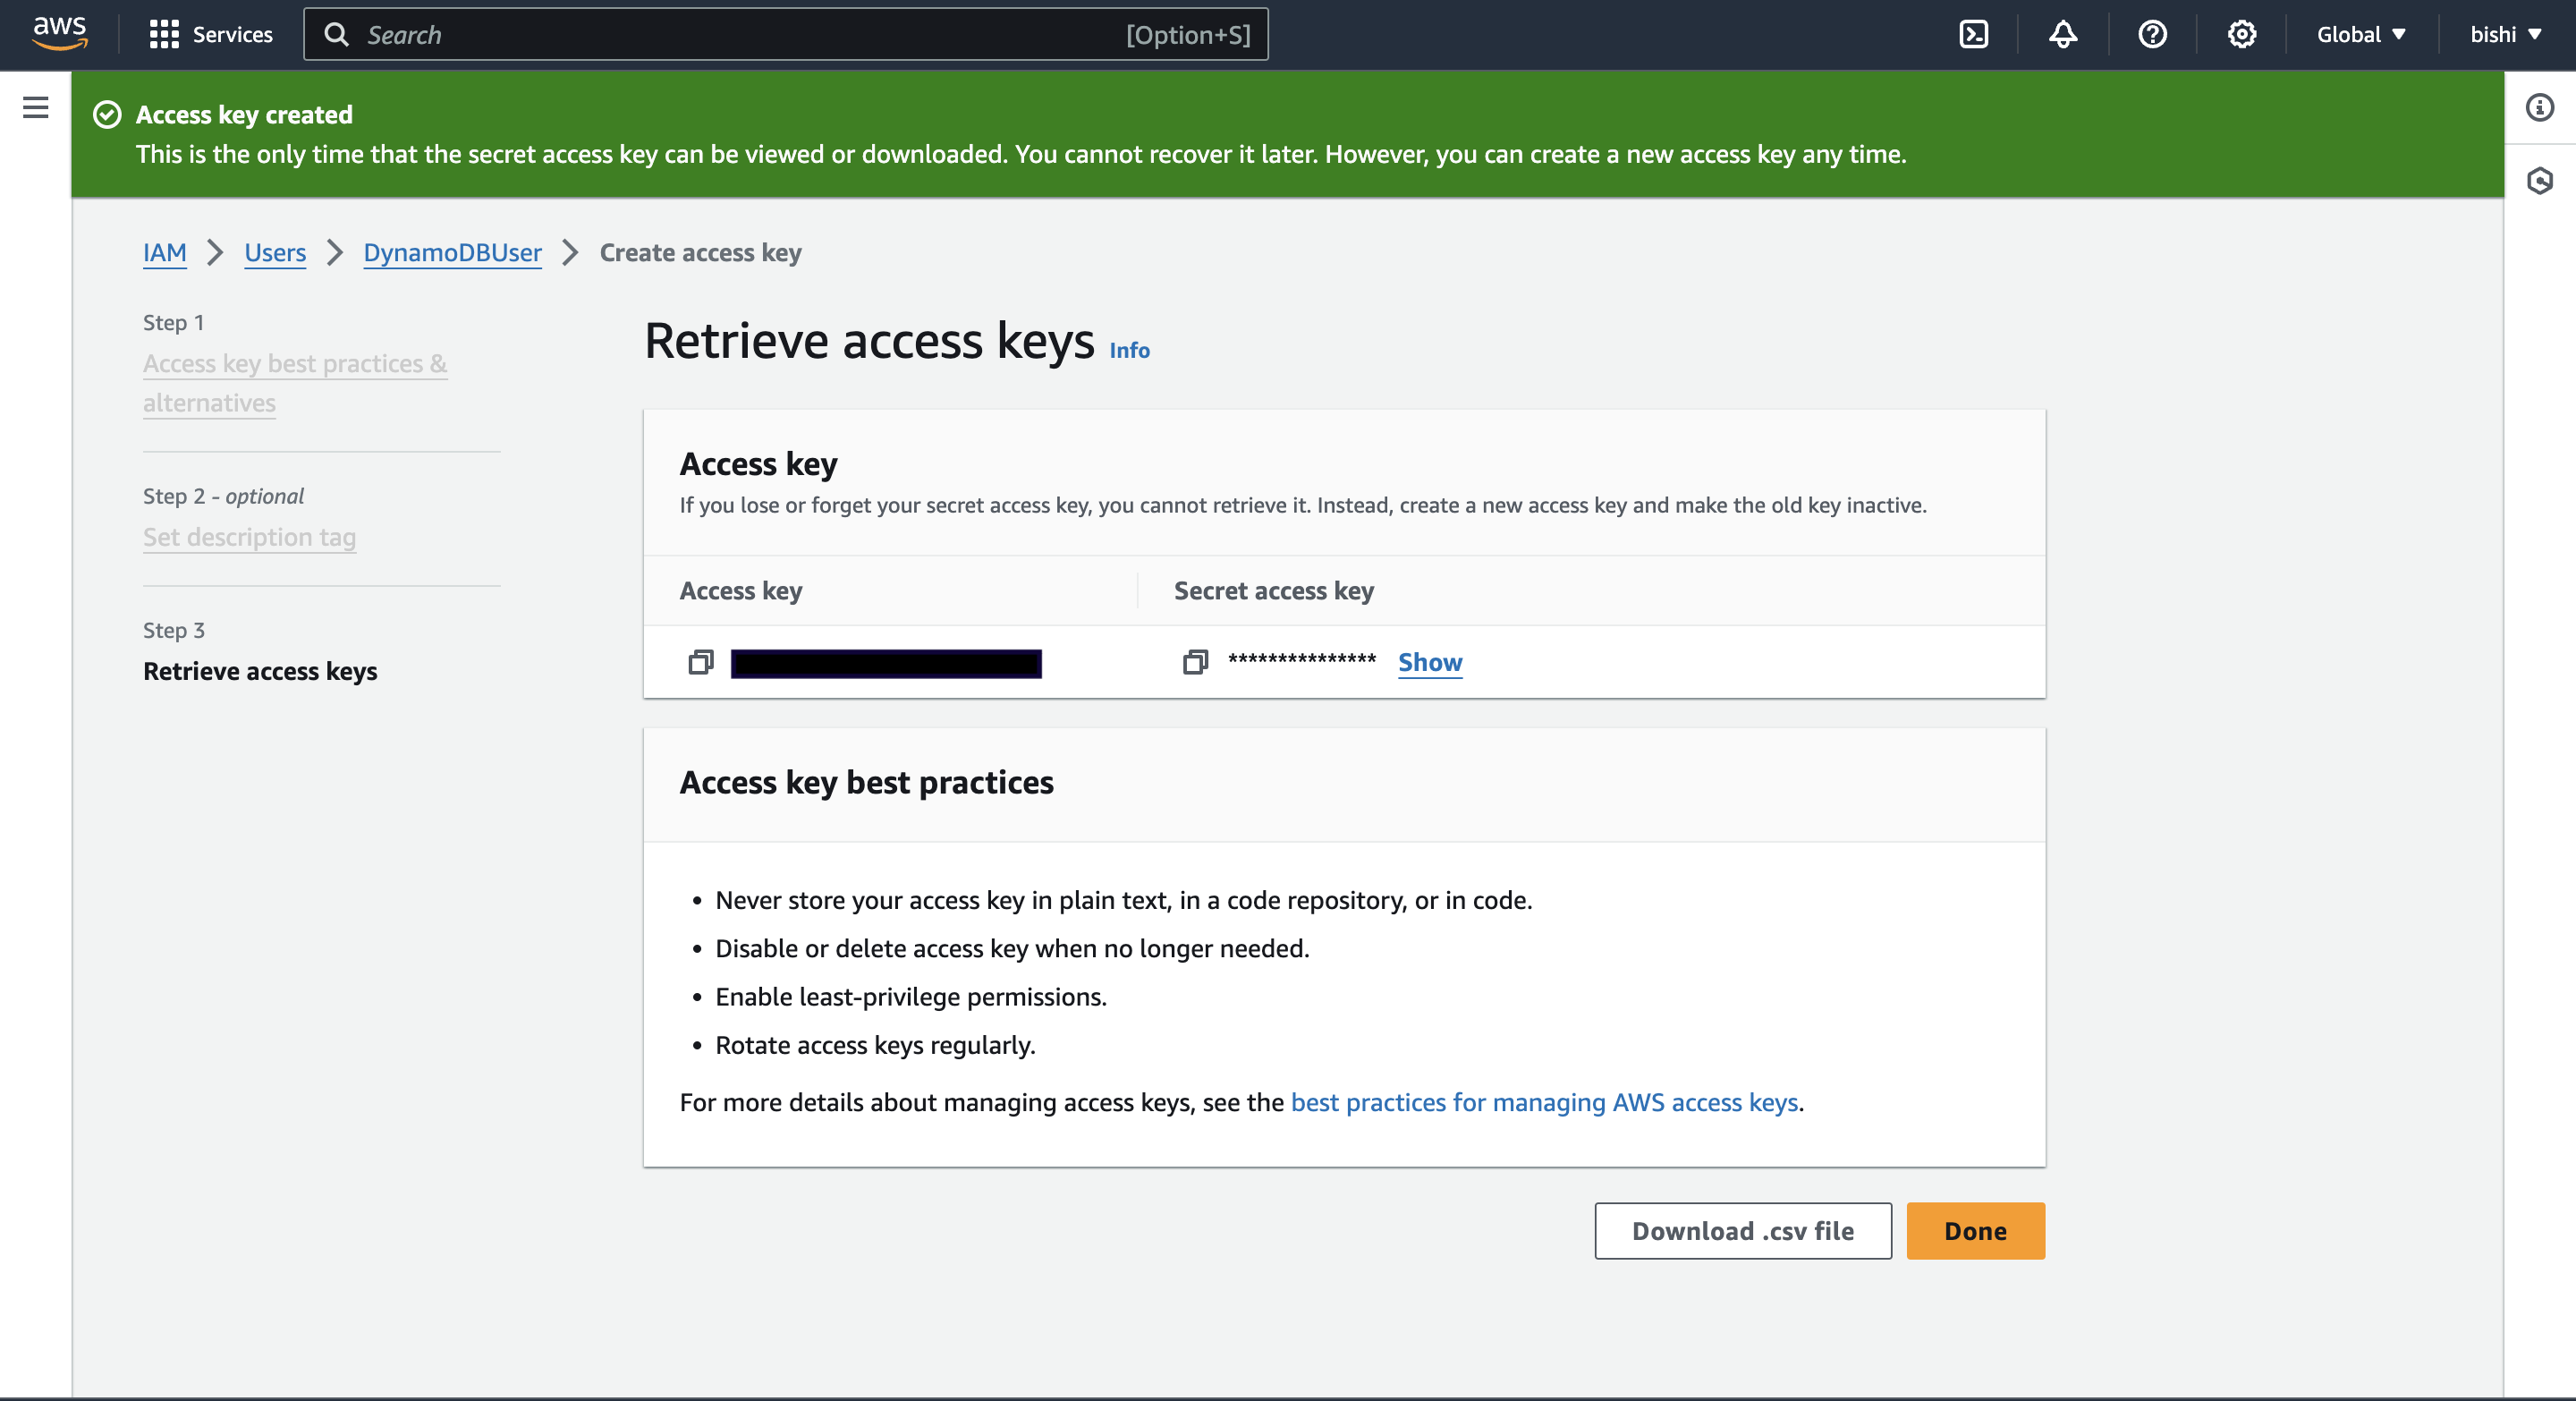The height and width of the screenshot is (1401, 2576).
Task: Expand the bishi account menu
Action: (2505, 35)
